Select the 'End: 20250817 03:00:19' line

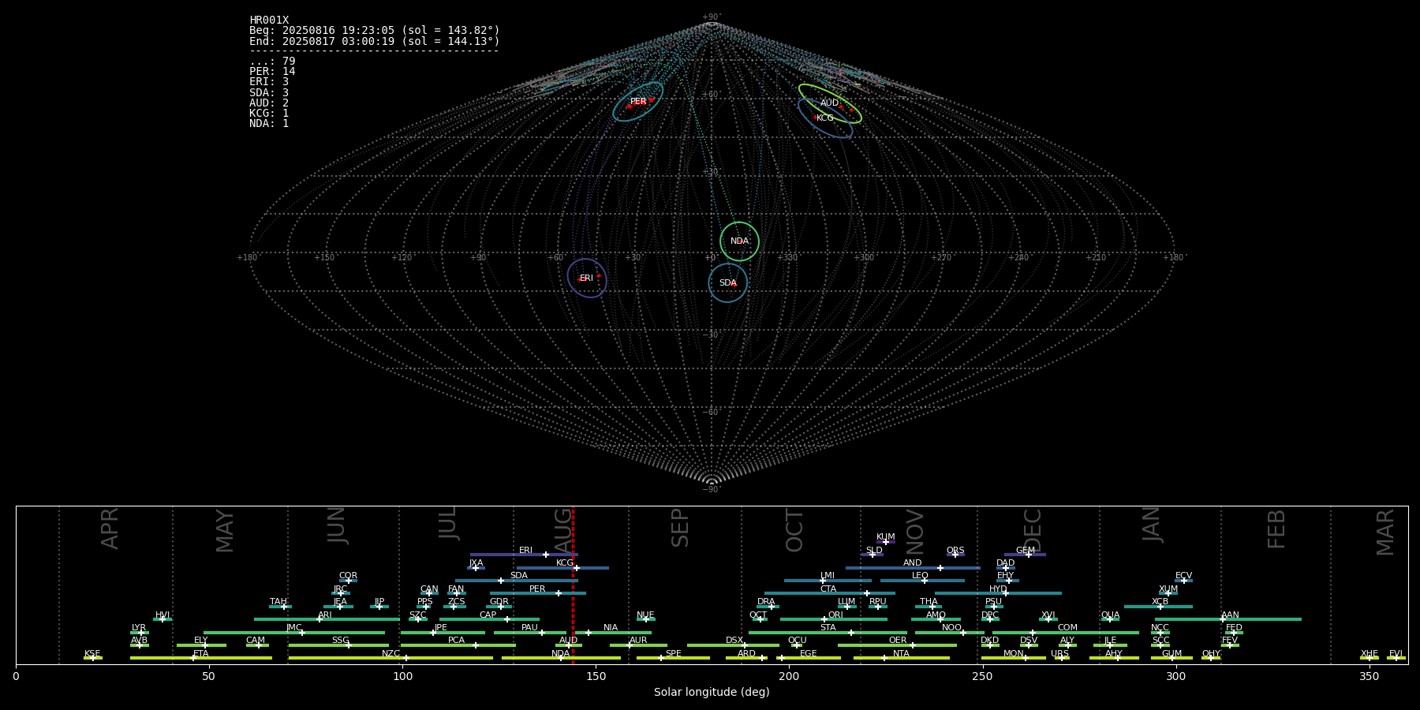coord(375,41)
